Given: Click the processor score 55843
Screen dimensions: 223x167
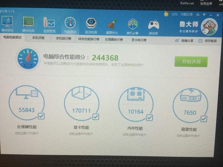Looking at the screenshot, I should point(27,110).
